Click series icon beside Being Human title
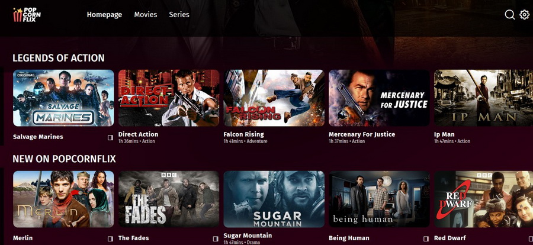The height and width of the screenshot is (245, 533). (x=426, y=238)
